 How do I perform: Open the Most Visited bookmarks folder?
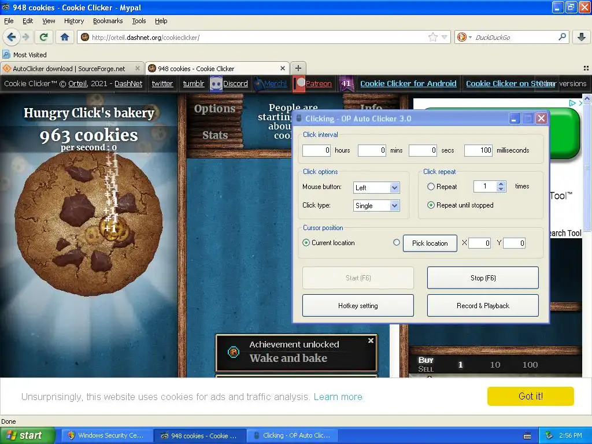click(x=25, y=55)
